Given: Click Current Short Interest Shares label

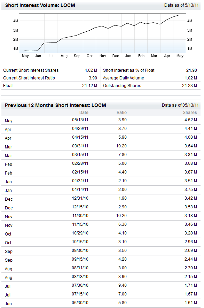Looking at the screenshot, I should click(x=31, y=70).
